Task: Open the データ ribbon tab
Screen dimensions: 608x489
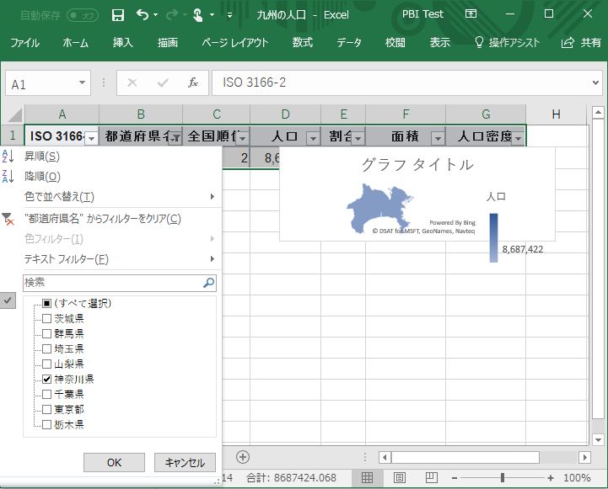Action: 349,42
